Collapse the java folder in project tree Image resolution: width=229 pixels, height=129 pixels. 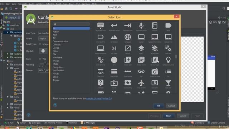pyautogui.click(x=4, y=29)
